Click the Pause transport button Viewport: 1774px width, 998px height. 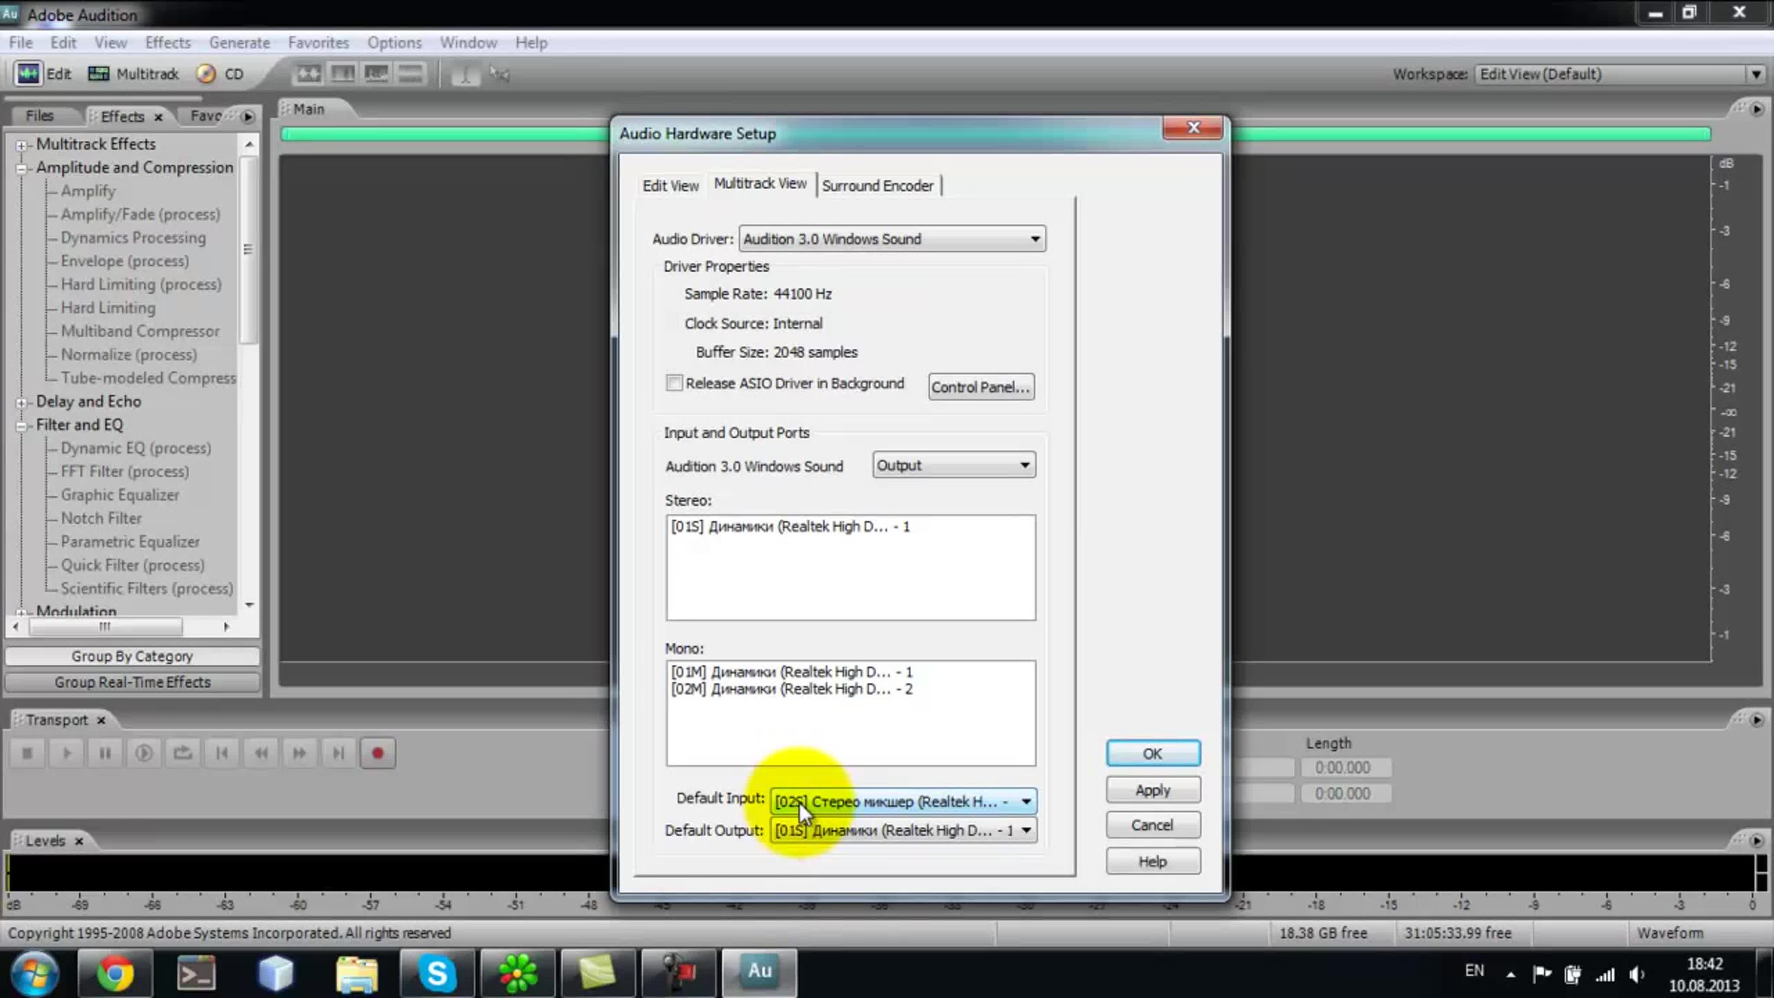coord(105,754)
